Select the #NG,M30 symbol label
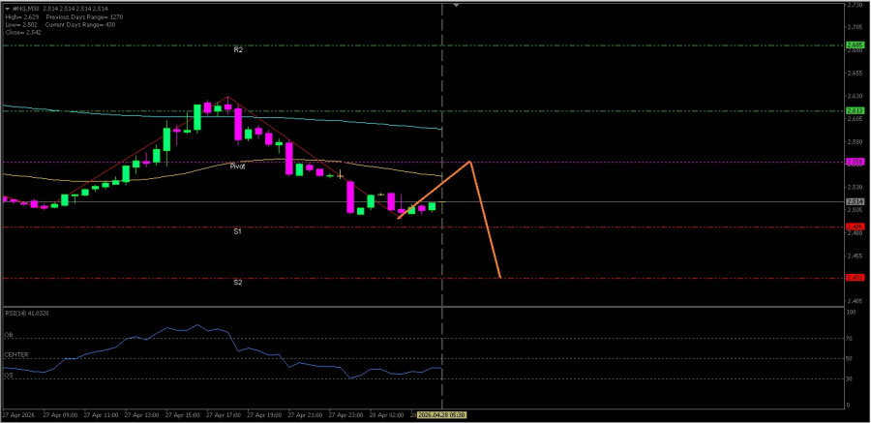Image resolution: width=871 pixels, height=423 pixels. click(24, 10)
